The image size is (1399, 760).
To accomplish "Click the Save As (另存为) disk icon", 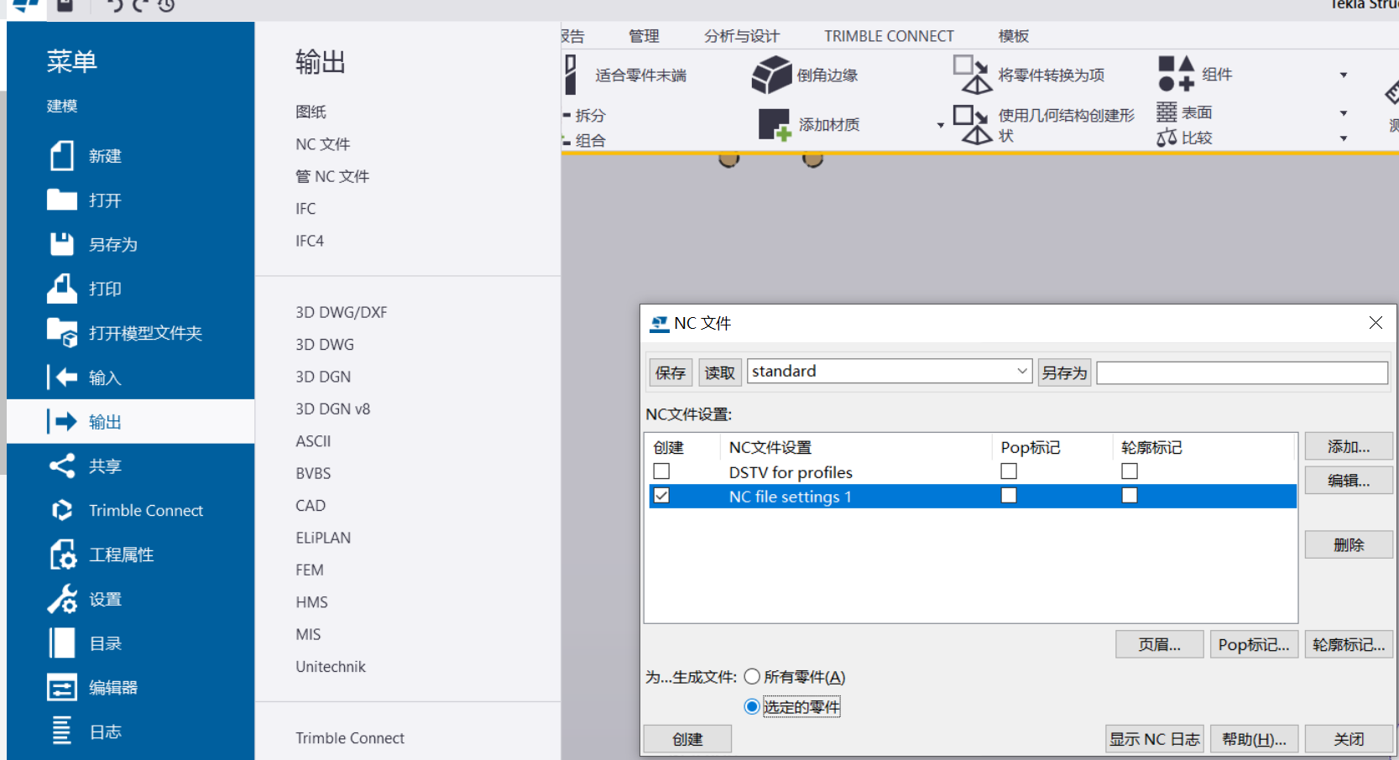I will click(62, 244).
